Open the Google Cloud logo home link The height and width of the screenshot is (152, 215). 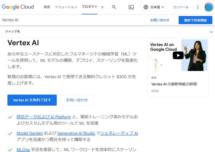pos(18,7)
